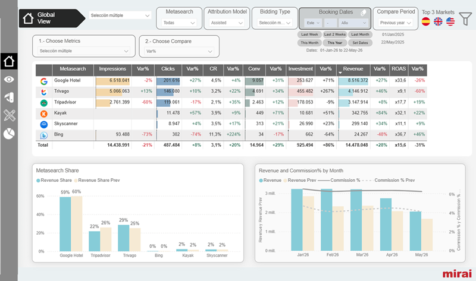Click the Global View title banner

pyautogui.click(x=52, y=18)
